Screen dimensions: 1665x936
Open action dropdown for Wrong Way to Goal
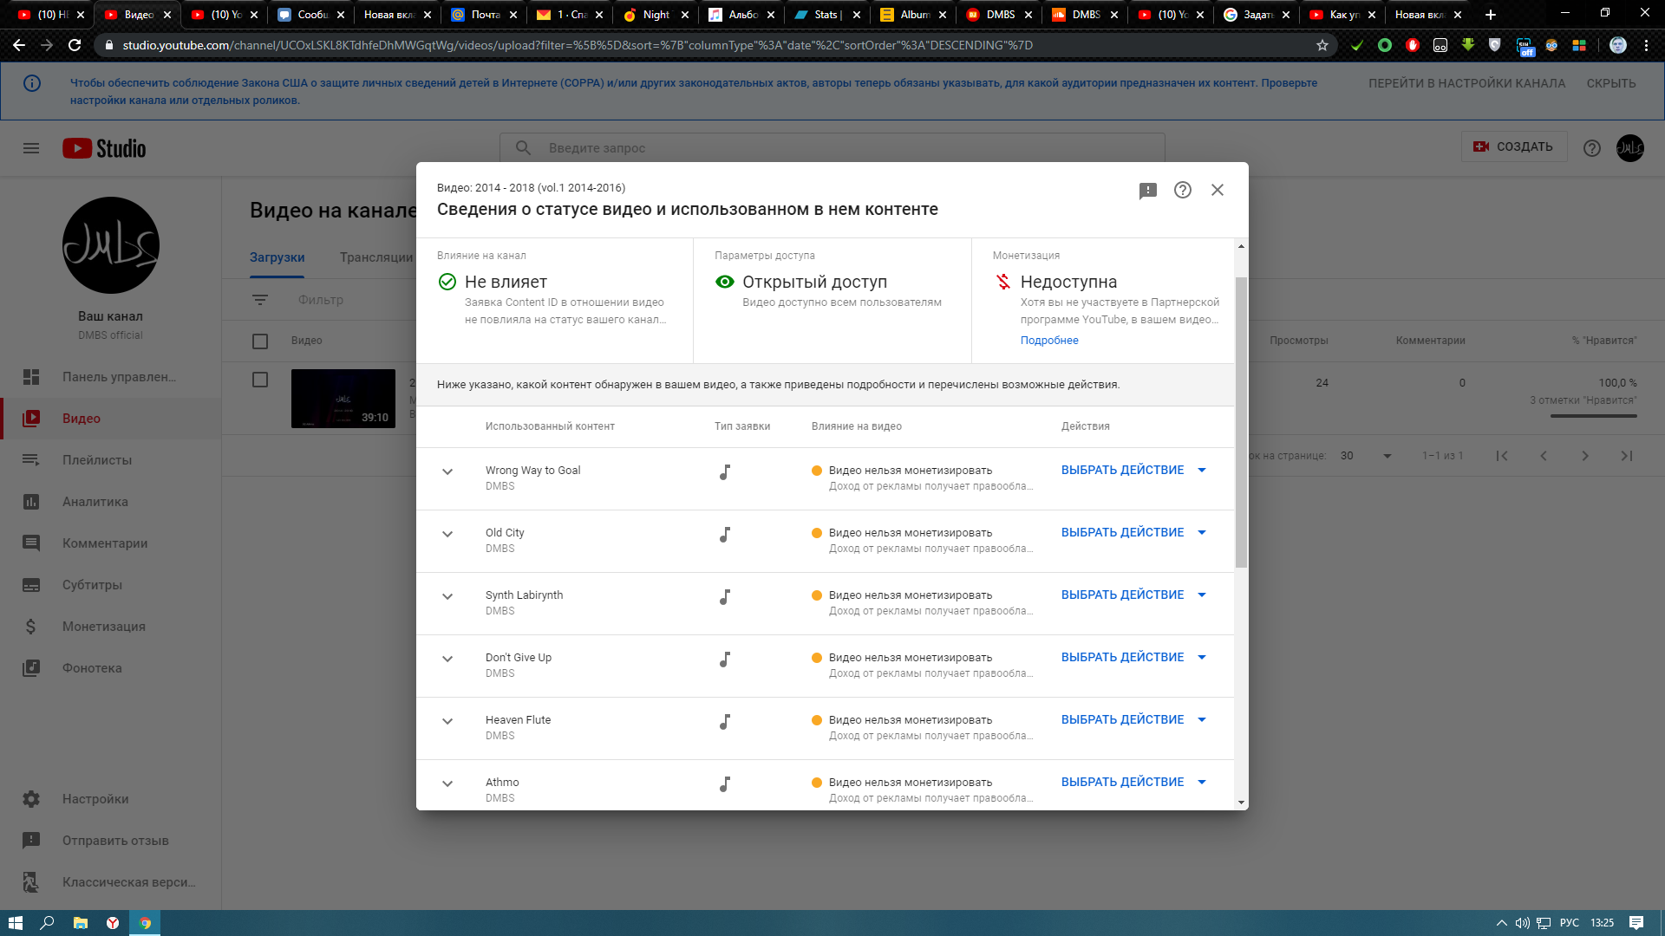click(1133, 470)
